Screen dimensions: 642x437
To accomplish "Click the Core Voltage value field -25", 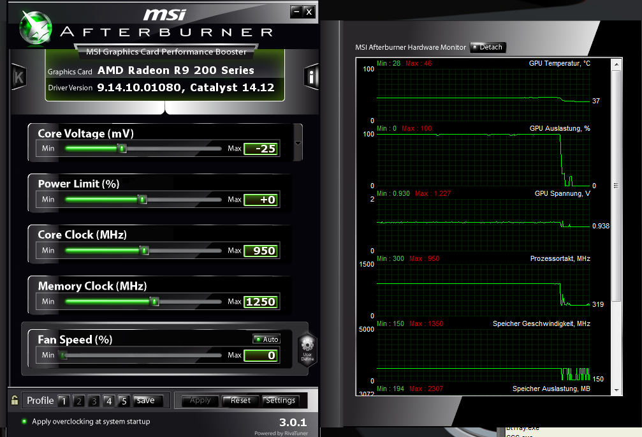I will [261, 149].
